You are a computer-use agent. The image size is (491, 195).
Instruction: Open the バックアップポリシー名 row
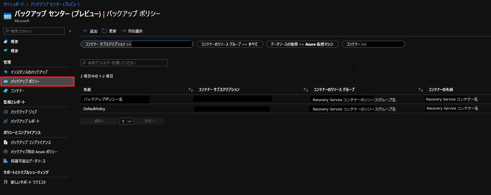286,99
